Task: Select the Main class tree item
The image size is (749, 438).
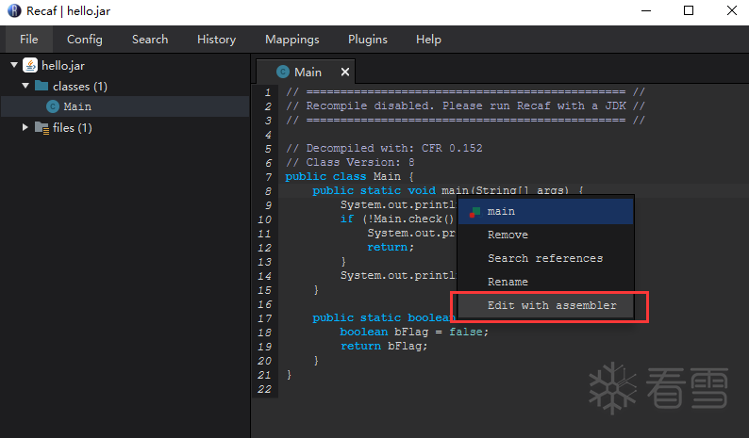Action: (77, 106)
